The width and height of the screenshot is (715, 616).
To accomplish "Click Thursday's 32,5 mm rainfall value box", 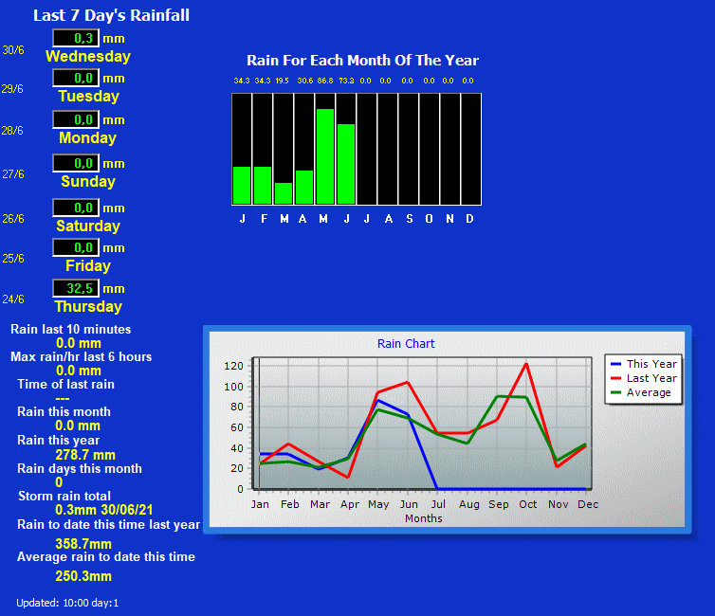I will (76, 288).
